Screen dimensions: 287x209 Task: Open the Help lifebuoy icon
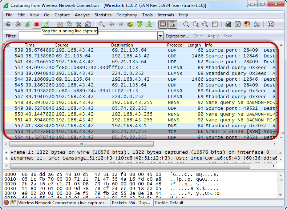tap(271, 24)
